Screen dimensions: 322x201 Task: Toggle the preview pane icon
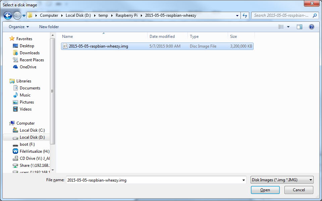pos(300,27)
